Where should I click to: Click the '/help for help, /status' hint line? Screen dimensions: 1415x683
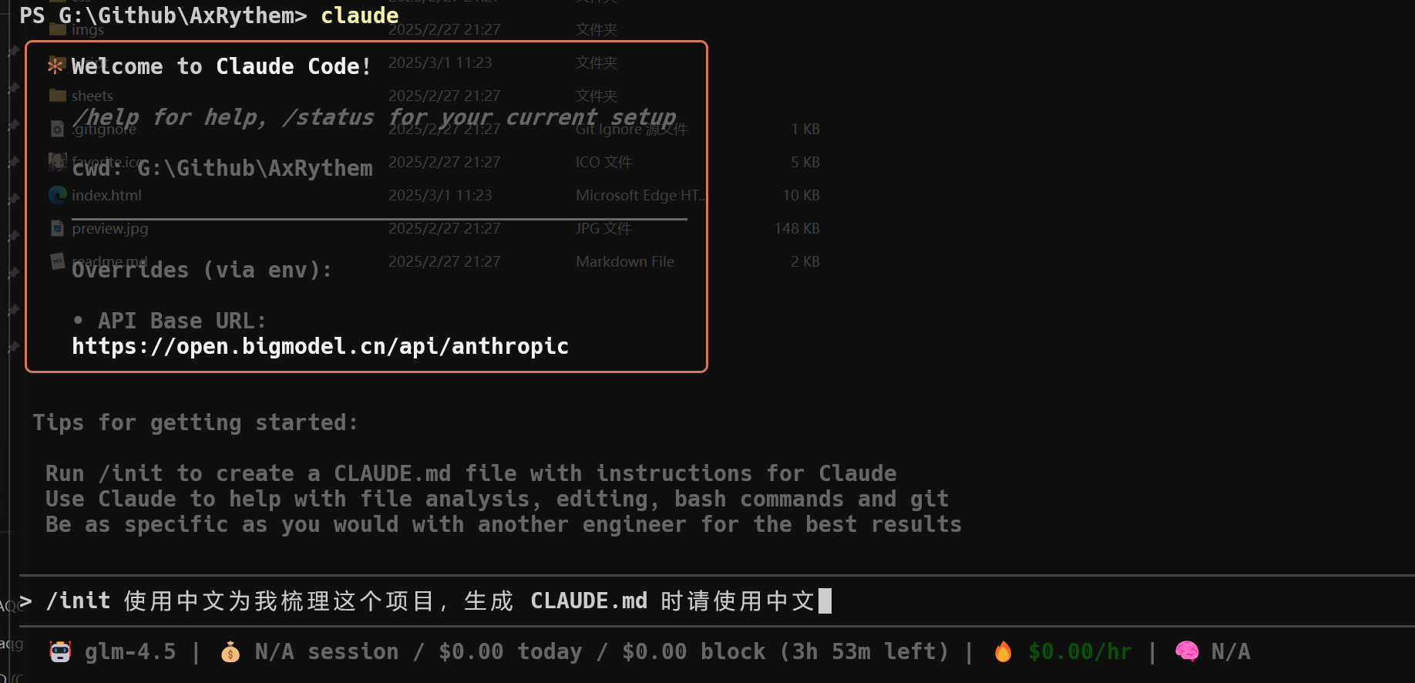tap(375, 117)
